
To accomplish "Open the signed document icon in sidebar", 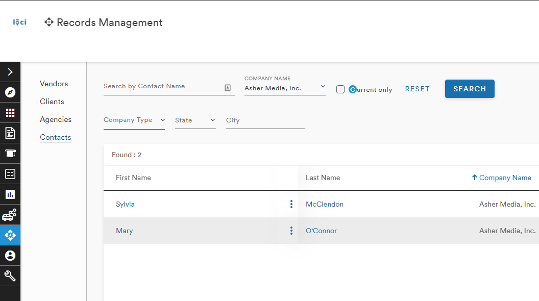I will click(10, 133).
